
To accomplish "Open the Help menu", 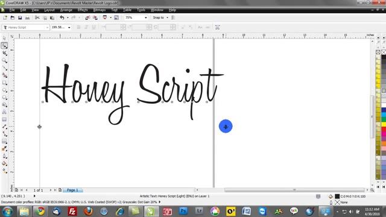I will 172,10.
